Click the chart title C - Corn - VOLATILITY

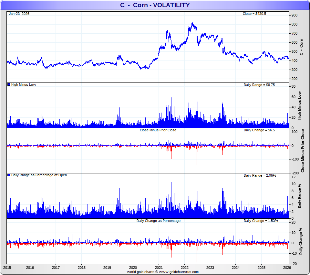155,5
